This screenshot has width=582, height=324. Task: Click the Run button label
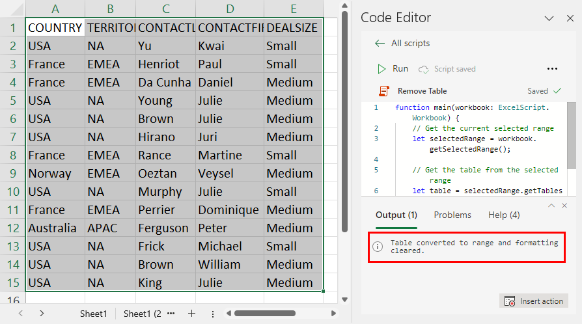[x=400, y=69]
